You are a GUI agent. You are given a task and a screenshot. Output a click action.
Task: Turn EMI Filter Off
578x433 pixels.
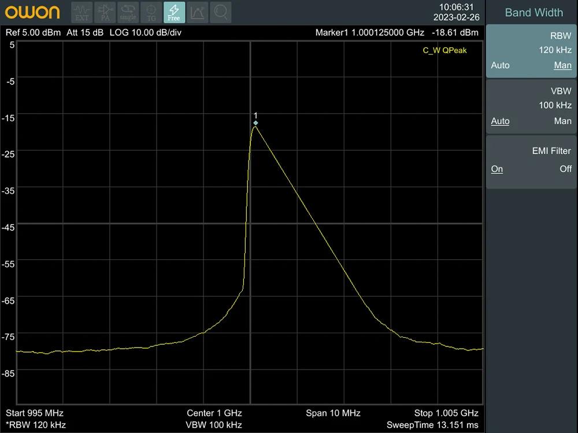[565, 169]
